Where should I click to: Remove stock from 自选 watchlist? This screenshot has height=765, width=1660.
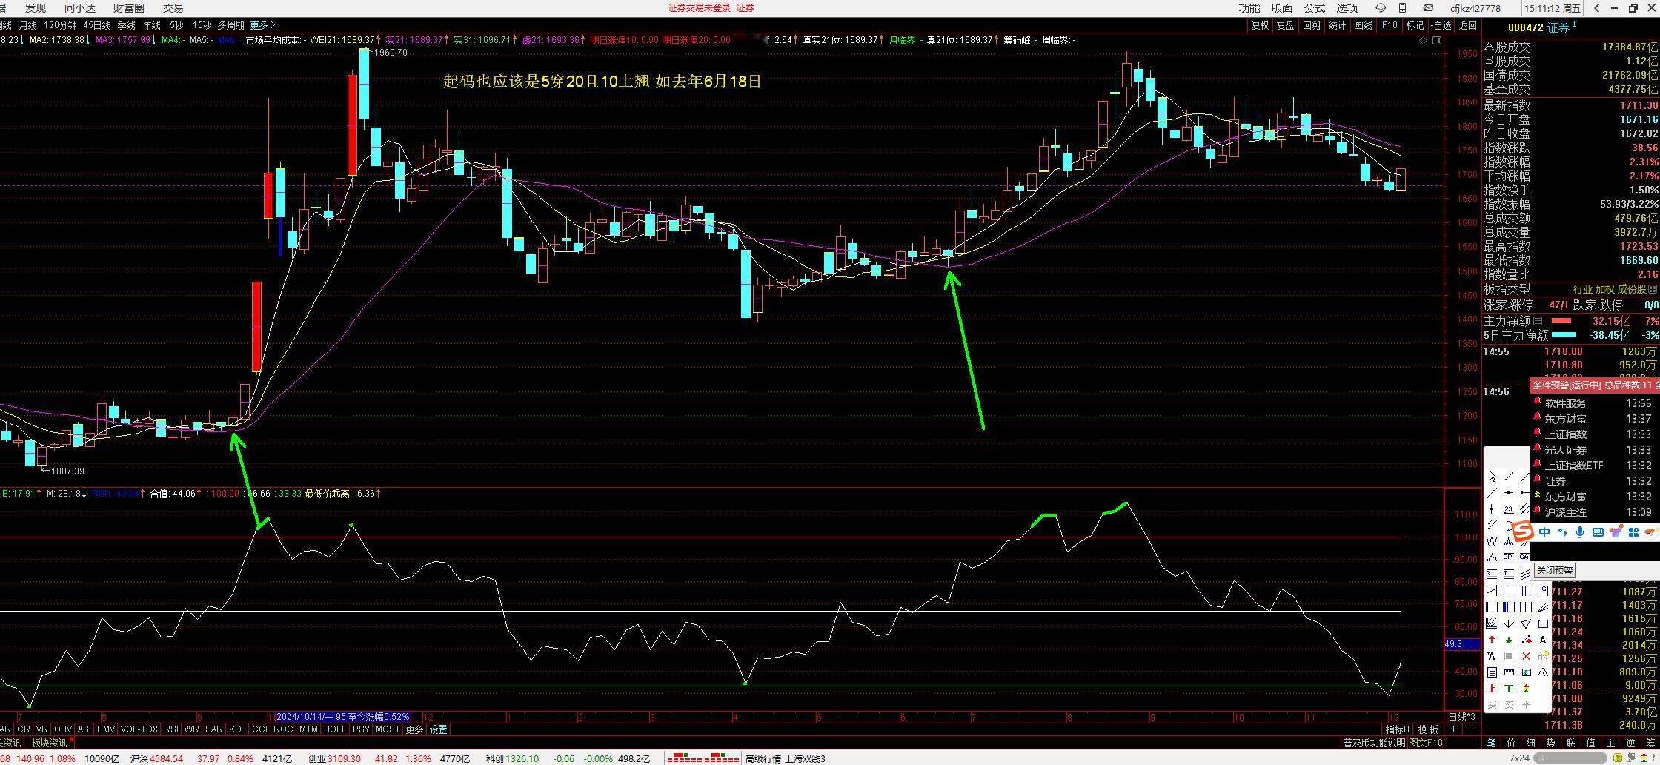(x=1441, y=25)
